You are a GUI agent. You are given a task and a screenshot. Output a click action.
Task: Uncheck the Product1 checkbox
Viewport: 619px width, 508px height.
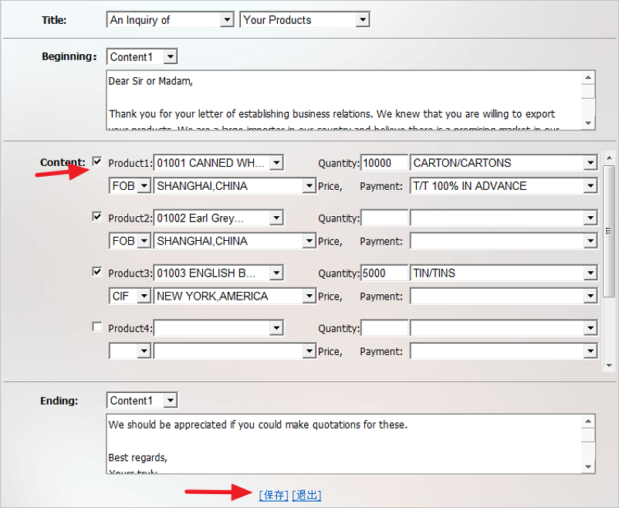97,161
